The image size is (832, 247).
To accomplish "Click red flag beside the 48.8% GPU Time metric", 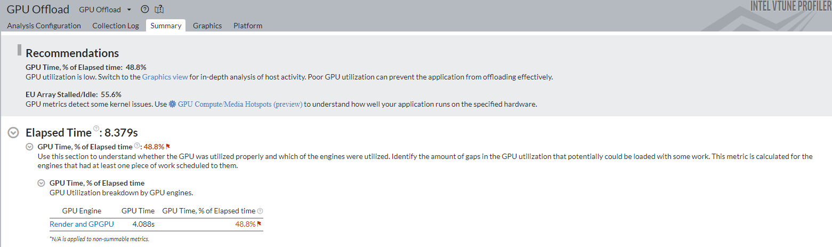I will (168, 147).
